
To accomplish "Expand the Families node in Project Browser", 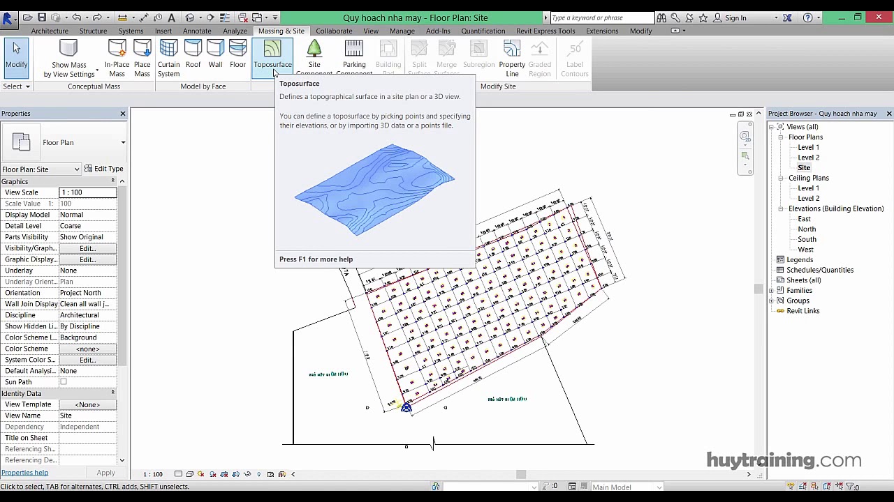I will [772, 291].
